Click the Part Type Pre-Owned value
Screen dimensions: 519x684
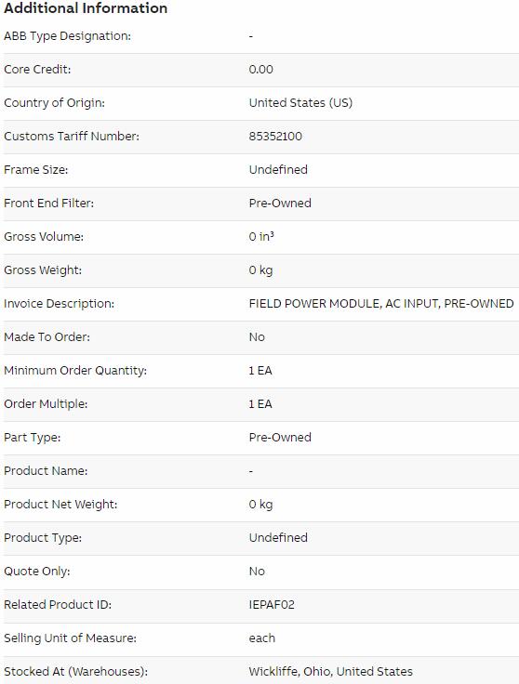(280, 438)
